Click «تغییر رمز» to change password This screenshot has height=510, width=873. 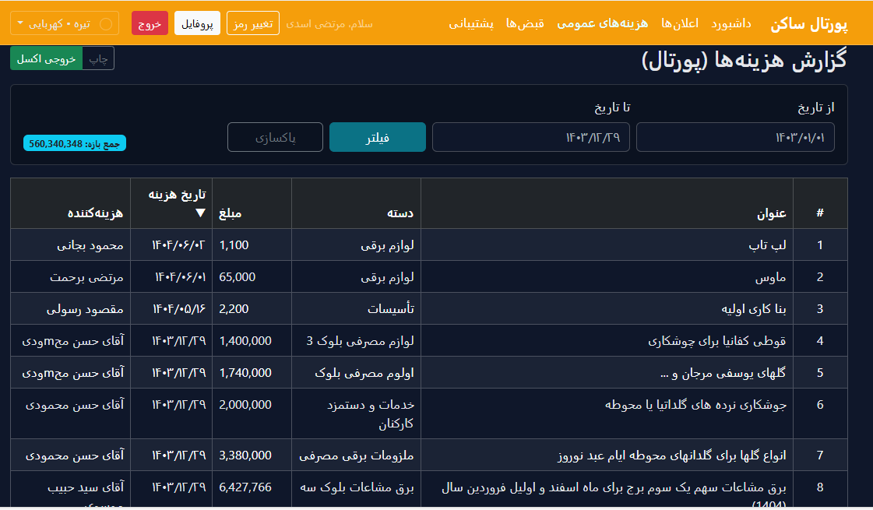point(252,23)
